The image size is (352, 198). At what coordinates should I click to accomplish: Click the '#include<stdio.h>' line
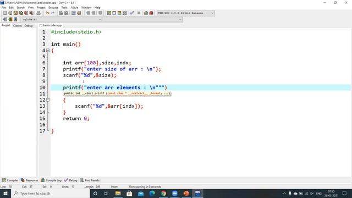[76, 32]
